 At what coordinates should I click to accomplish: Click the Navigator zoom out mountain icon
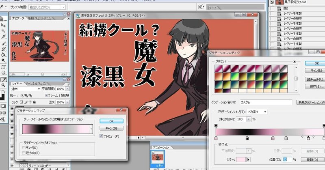(28, 74)
